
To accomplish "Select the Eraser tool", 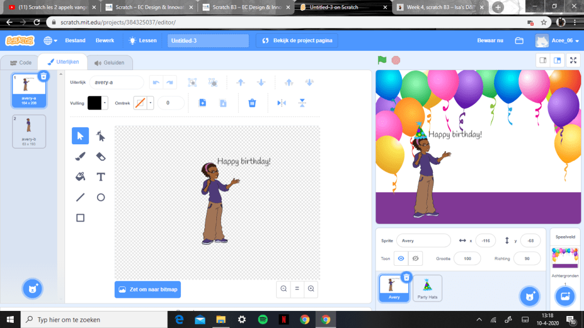I will (x=100, y=156).
